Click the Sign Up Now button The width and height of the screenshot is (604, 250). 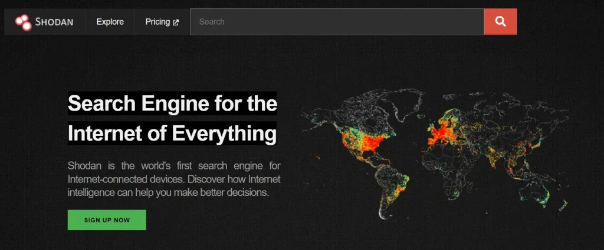[x=107, y=220]
